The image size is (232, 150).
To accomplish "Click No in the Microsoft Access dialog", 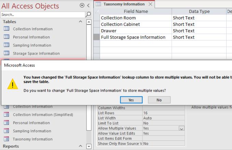I will [159, 100].
